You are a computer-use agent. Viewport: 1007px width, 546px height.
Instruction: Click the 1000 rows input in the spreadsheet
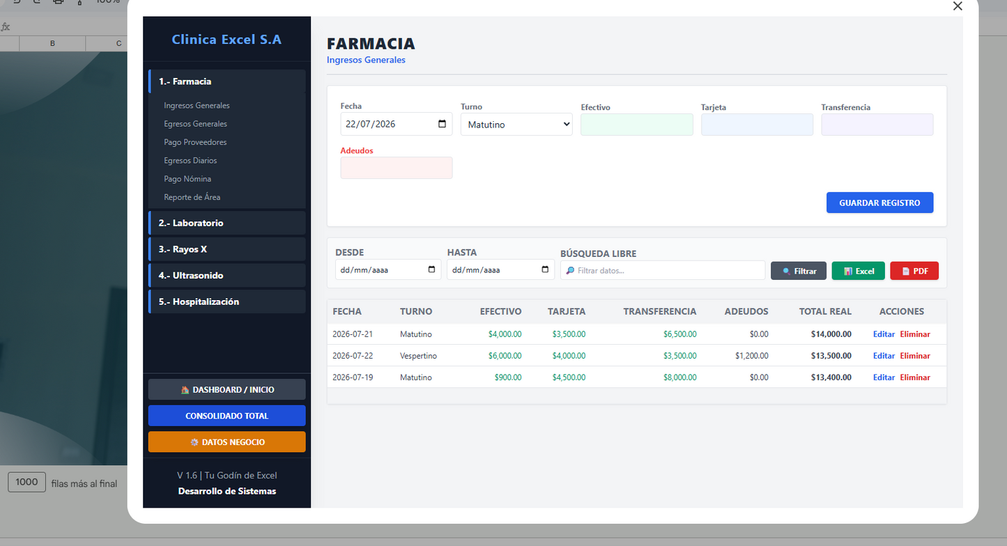click(x=26, y=482)
